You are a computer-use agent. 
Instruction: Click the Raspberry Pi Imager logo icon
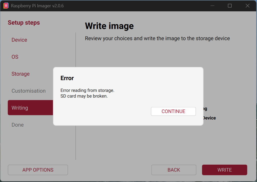(6, 6)
